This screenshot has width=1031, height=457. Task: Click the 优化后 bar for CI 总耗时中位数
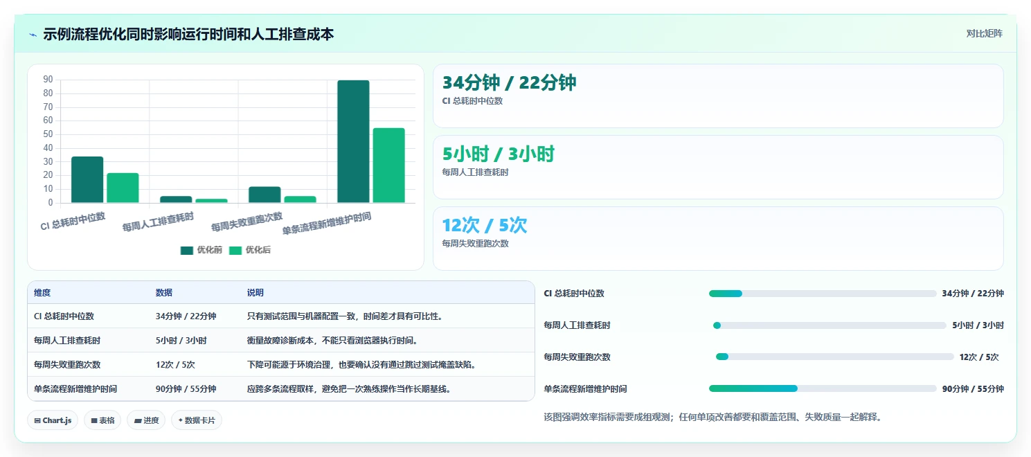click(123, 188)
